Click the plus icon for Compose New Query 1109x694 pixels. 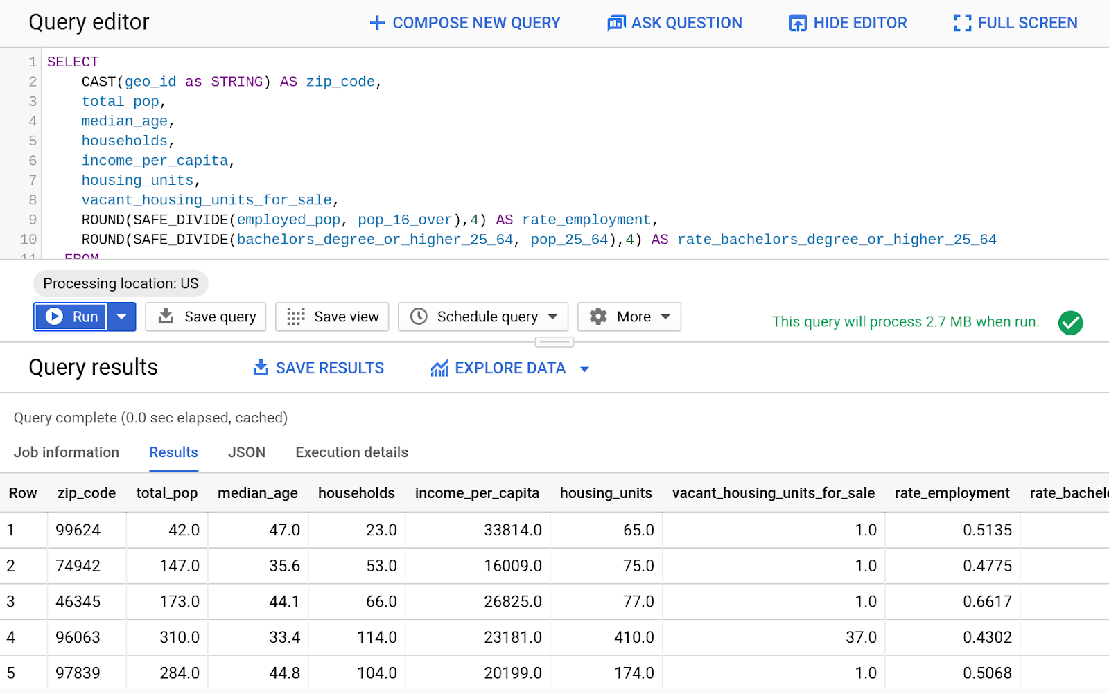pos(377,23)
